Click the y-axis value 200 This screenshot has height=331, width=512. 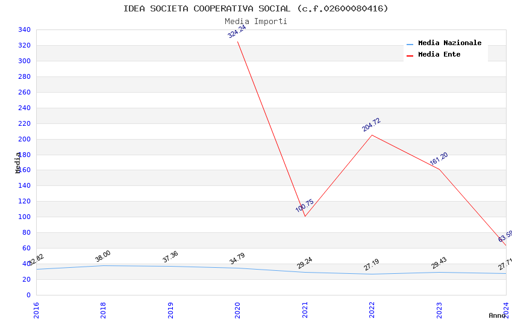(25, 139)
